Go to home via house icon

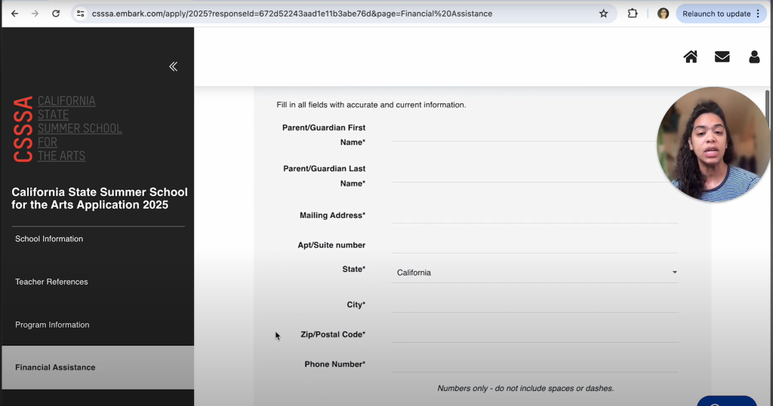pos(690,57)
